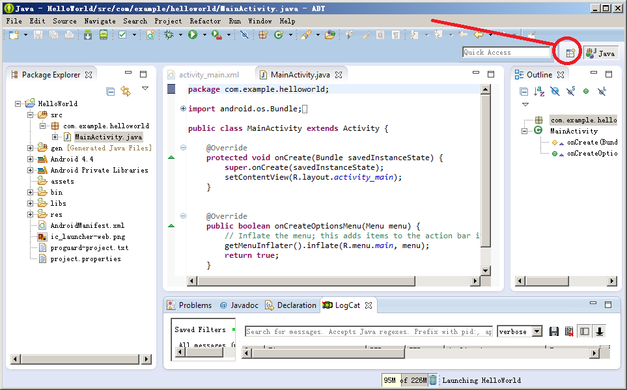Screen dimensions: 627x390
Task: Click the LogCat message search field
Action: (x=369, y=331)
